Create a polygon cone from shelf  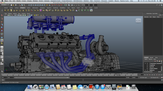pos(14,10)
